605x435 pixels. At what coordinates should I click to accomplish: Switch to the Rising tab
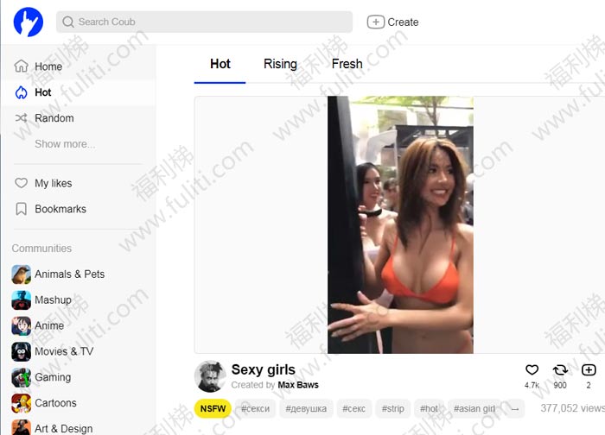pyautogui.click(x=280, y=64)
